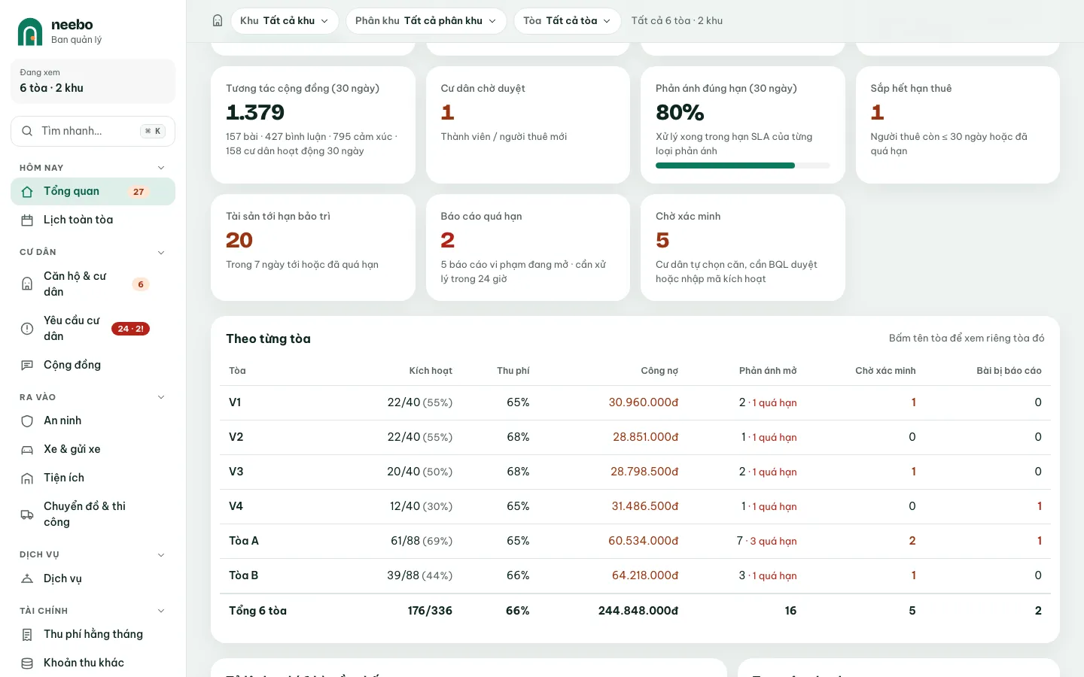1084x677 pixels.
Task: Click the An ninh shield icon
Action: pyautogui.click(x=27, y=421)
